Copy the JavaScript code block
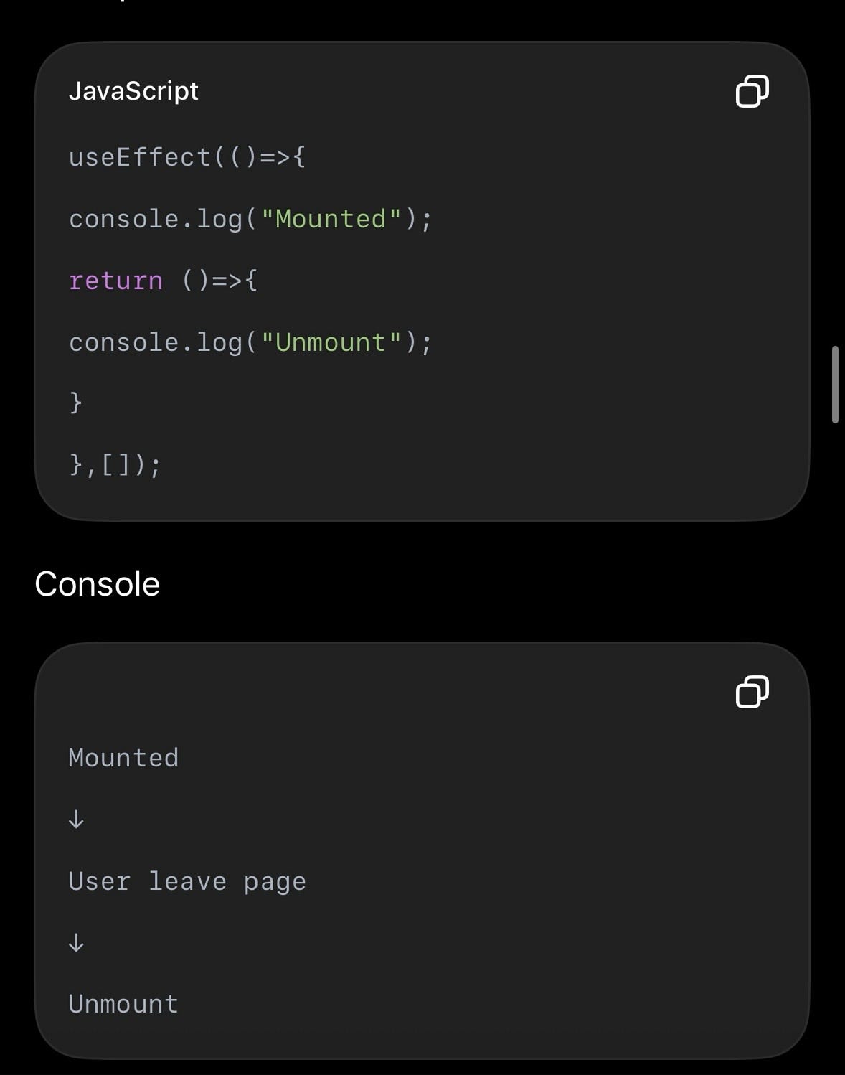 (x=752, y=91)
